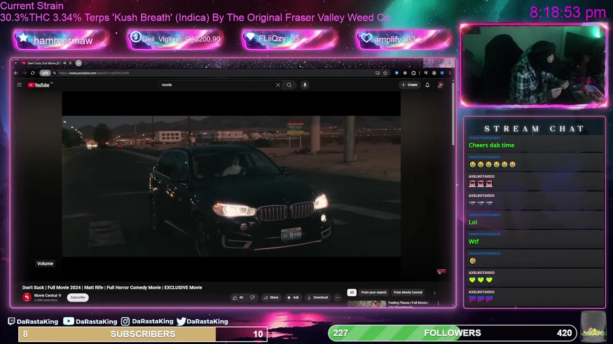Close the 'Don't Suck' browser tab
The height and width of the screenshot is (344, 613).
pyautogui.click(x=70, y=63)
